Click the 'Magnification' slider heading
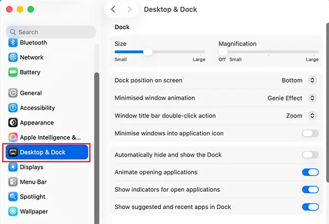329x224 pixels. [x=237, y=44]
